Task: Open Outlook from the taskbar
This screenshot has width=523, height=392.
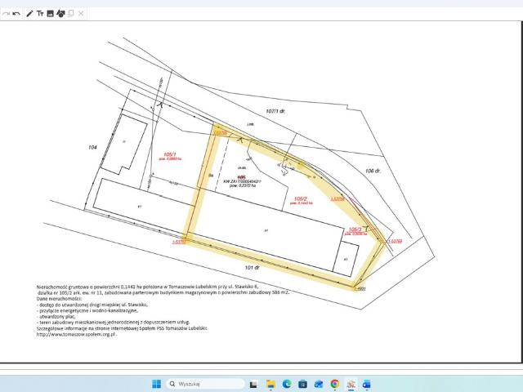Action: pyautogui.click(x=367, y=384)
